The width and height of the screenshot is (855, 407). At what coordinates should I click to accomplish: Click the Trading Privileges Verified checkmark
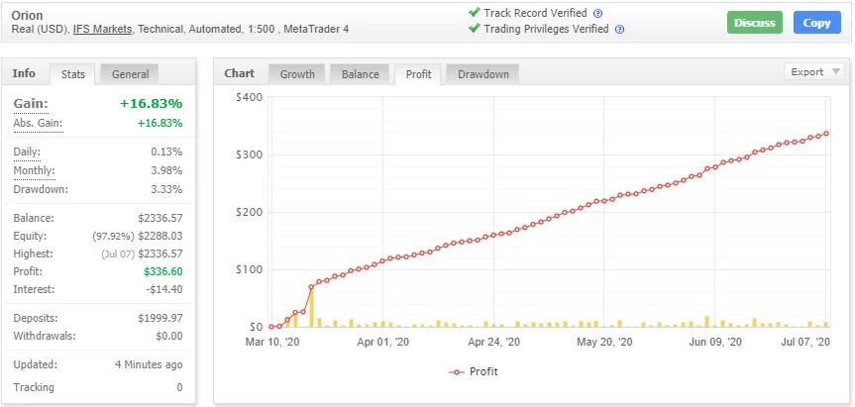474,30
